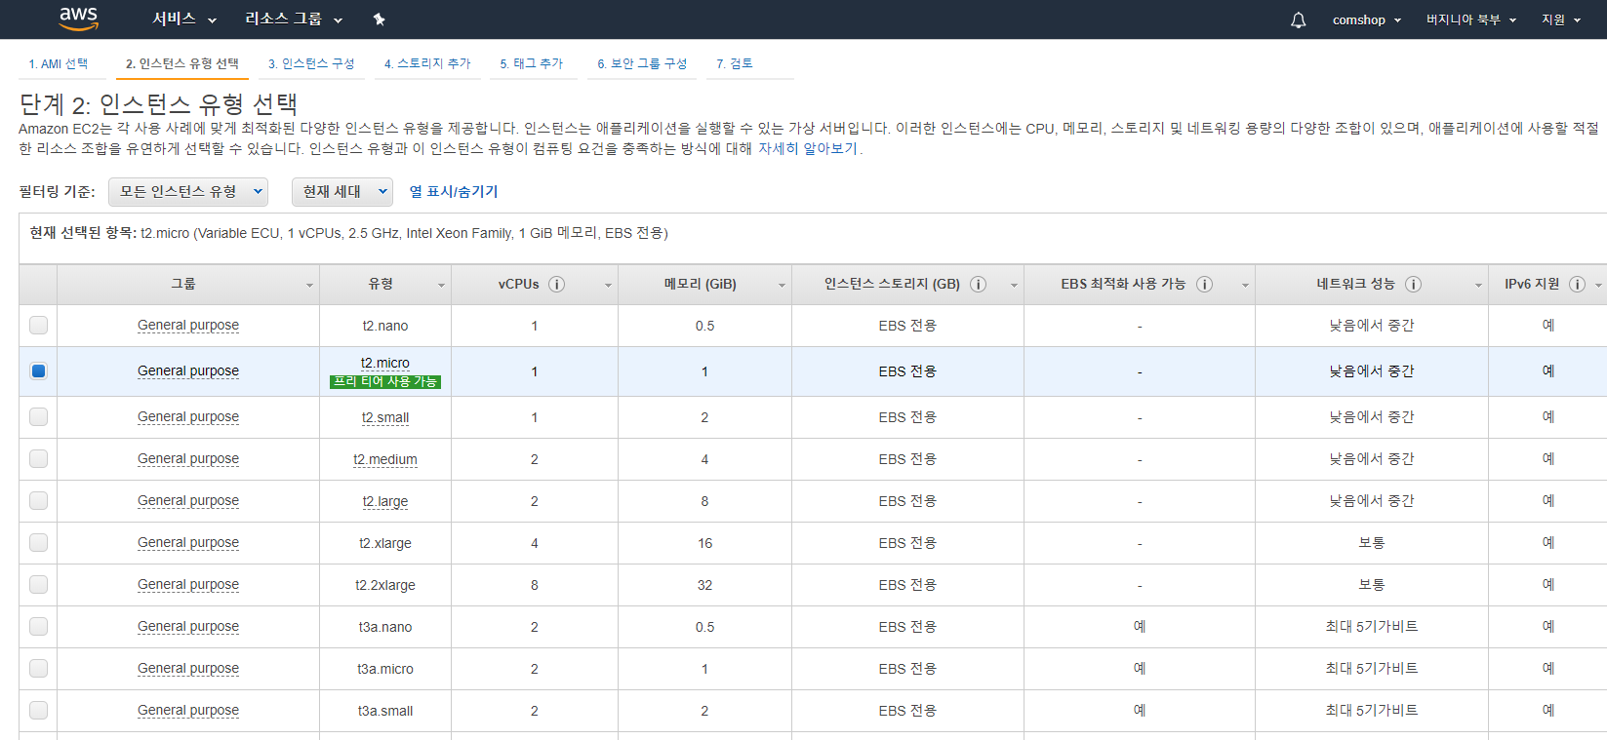Go to step 3. 인스턴스 구성 tab

click(311, 63)
